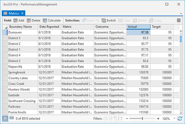Click the Actual value 97.58 cell
The image size is (185, 124).
coord(138,32)
